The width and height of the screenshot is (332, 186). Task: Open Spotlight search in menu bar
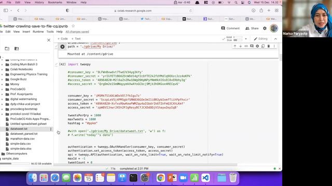pyautogui.click(x=236, y=3)
